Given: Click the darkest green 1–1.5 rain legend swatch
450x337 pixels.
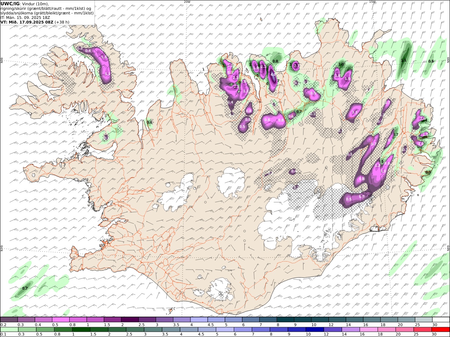Looking at the screenshot, I should coord(81,330).
